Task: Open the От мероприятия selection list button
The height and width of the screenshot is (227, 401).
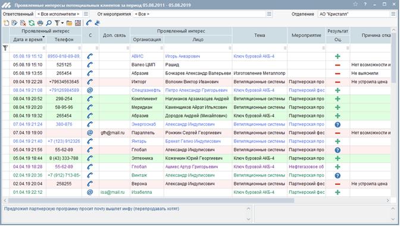Action: [x=269, y=14]
